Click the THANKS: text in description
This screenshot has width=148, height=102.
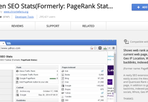[x=128, y=99]
